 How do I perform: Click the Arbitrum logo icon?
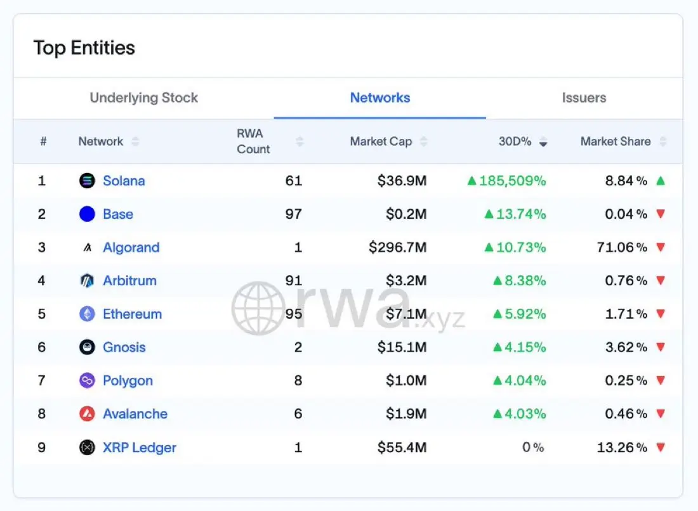(87, 281)
